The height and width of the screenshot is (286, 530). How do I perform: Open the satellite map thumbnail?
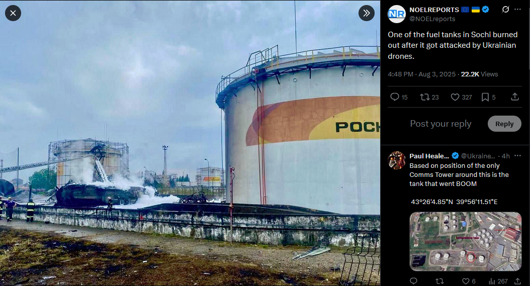(x=466, y=241)
